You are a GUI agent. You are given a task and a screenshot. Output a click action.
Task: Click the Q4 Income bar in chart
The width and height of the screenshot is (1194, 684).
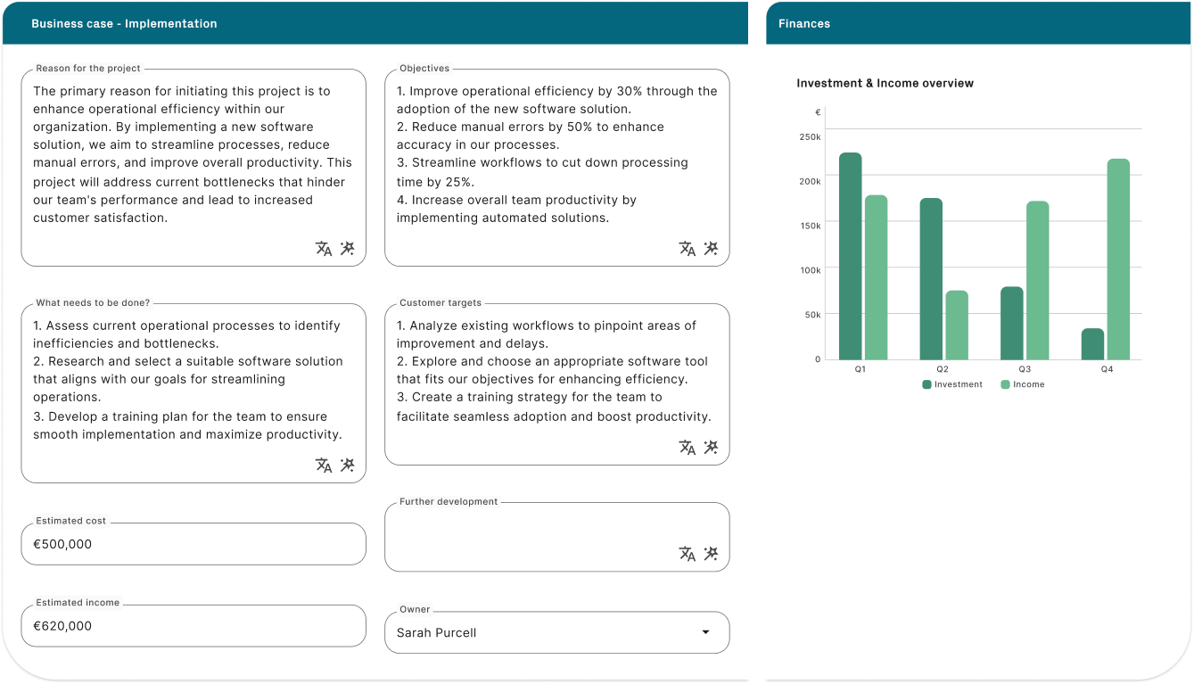[x=1118, y=260]
